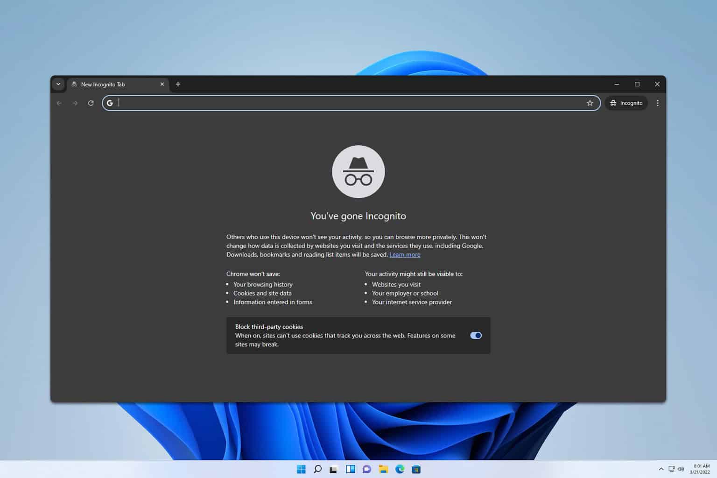
Task: Toggle Block third-party cookies switch
Action: pyautogui.click(x=476, y=335)
